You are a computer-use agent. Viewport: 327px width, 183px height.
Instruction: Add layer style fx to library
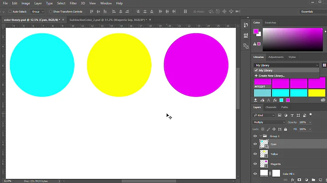pyautogui.click(x=275, y=100)
